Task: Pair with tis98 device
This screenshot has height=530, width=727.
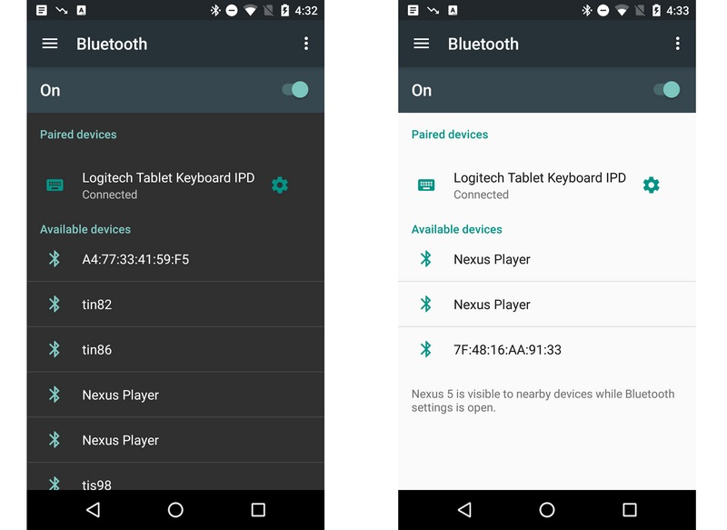Action: click(x=175, y=476)
